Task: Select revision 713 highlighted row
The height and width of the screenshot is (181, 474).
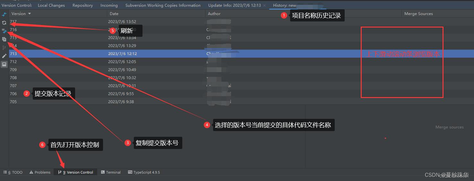Action: 241,54
